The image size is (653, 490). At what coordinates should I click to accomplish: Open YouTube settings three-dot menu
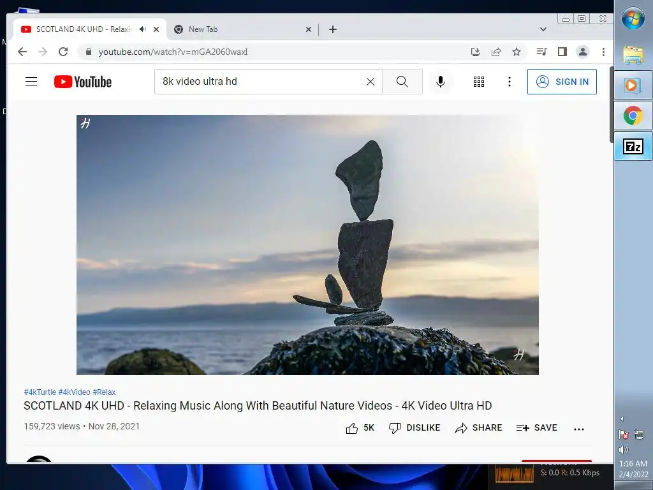pos(510,82)
